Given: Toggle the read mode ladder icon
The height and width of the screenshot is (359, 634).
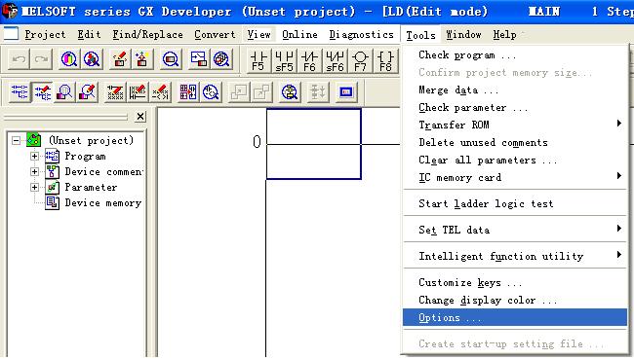Looking at the screenshot, I should pyautogui.click(x=20, y=92).
